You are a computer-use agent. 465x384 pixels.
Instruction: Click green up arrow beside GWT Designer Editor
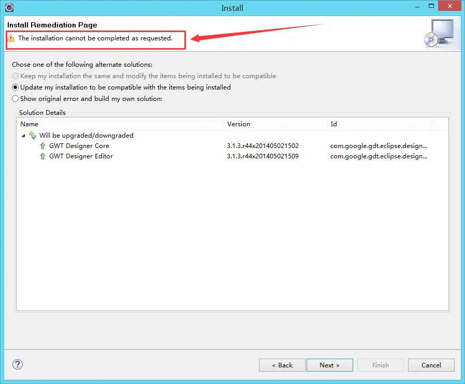[x=42, y=156]
